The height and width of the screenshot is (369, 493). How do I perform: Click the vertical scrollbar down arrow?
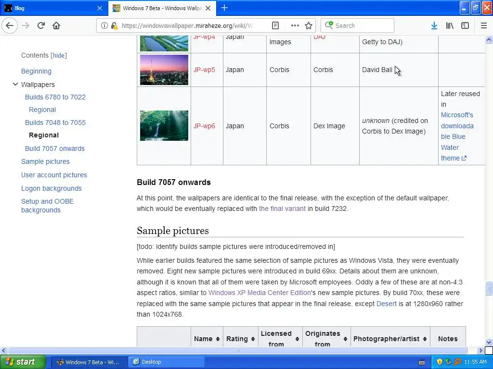click(x=489, y=342)
